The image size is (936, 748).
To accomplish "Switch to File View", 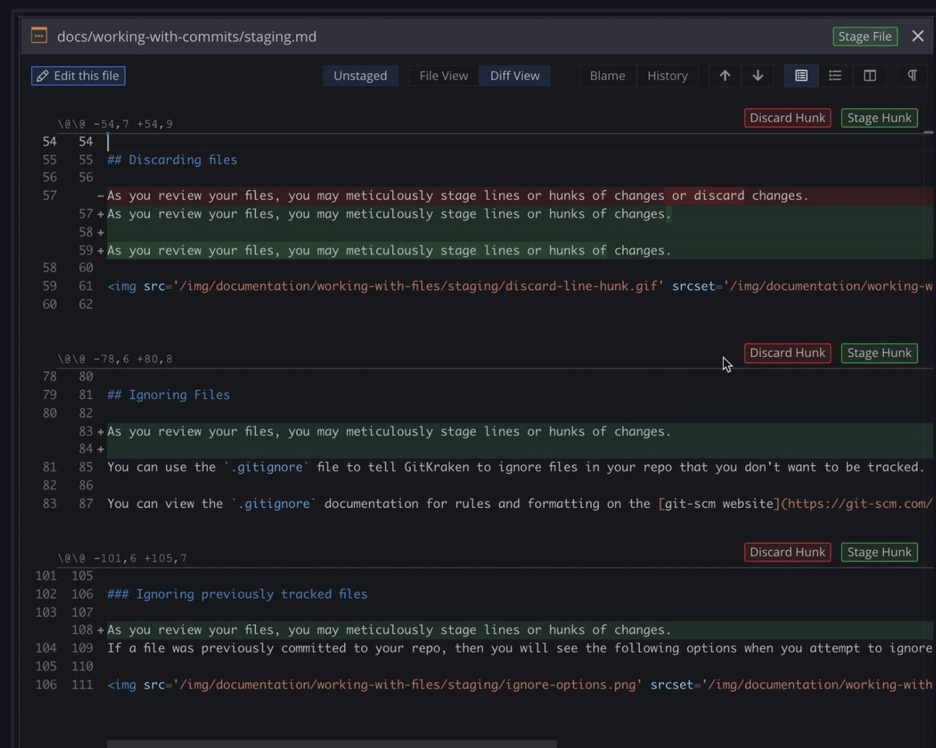I will (444, 76).
